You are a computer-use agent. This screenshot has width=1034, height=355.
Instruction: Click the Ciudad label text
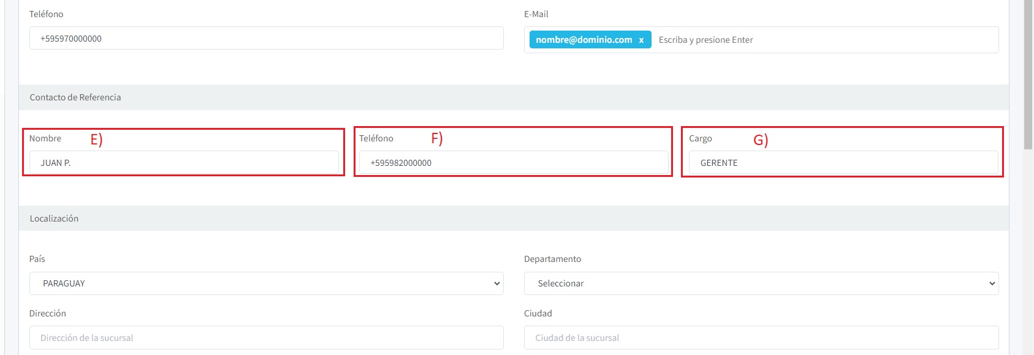(538, 313)
